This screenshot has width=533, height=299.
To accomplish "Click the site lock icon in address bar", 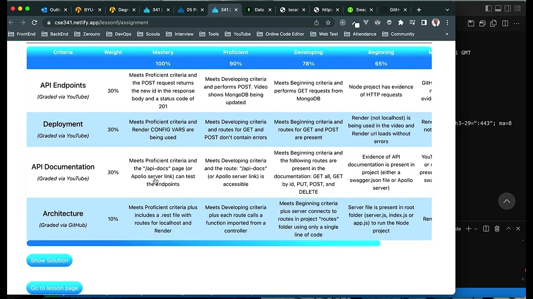I will coord(49,22).
